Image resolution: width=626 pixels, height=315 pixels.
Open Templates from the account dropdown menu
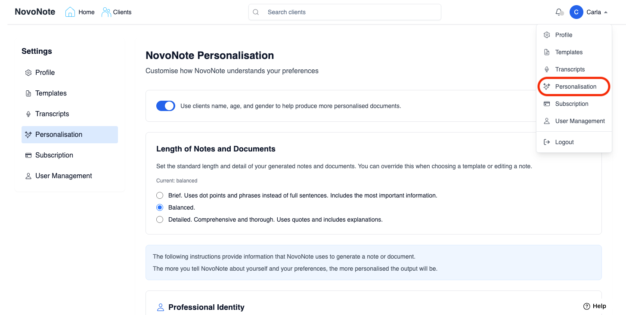tap(568, 52)
